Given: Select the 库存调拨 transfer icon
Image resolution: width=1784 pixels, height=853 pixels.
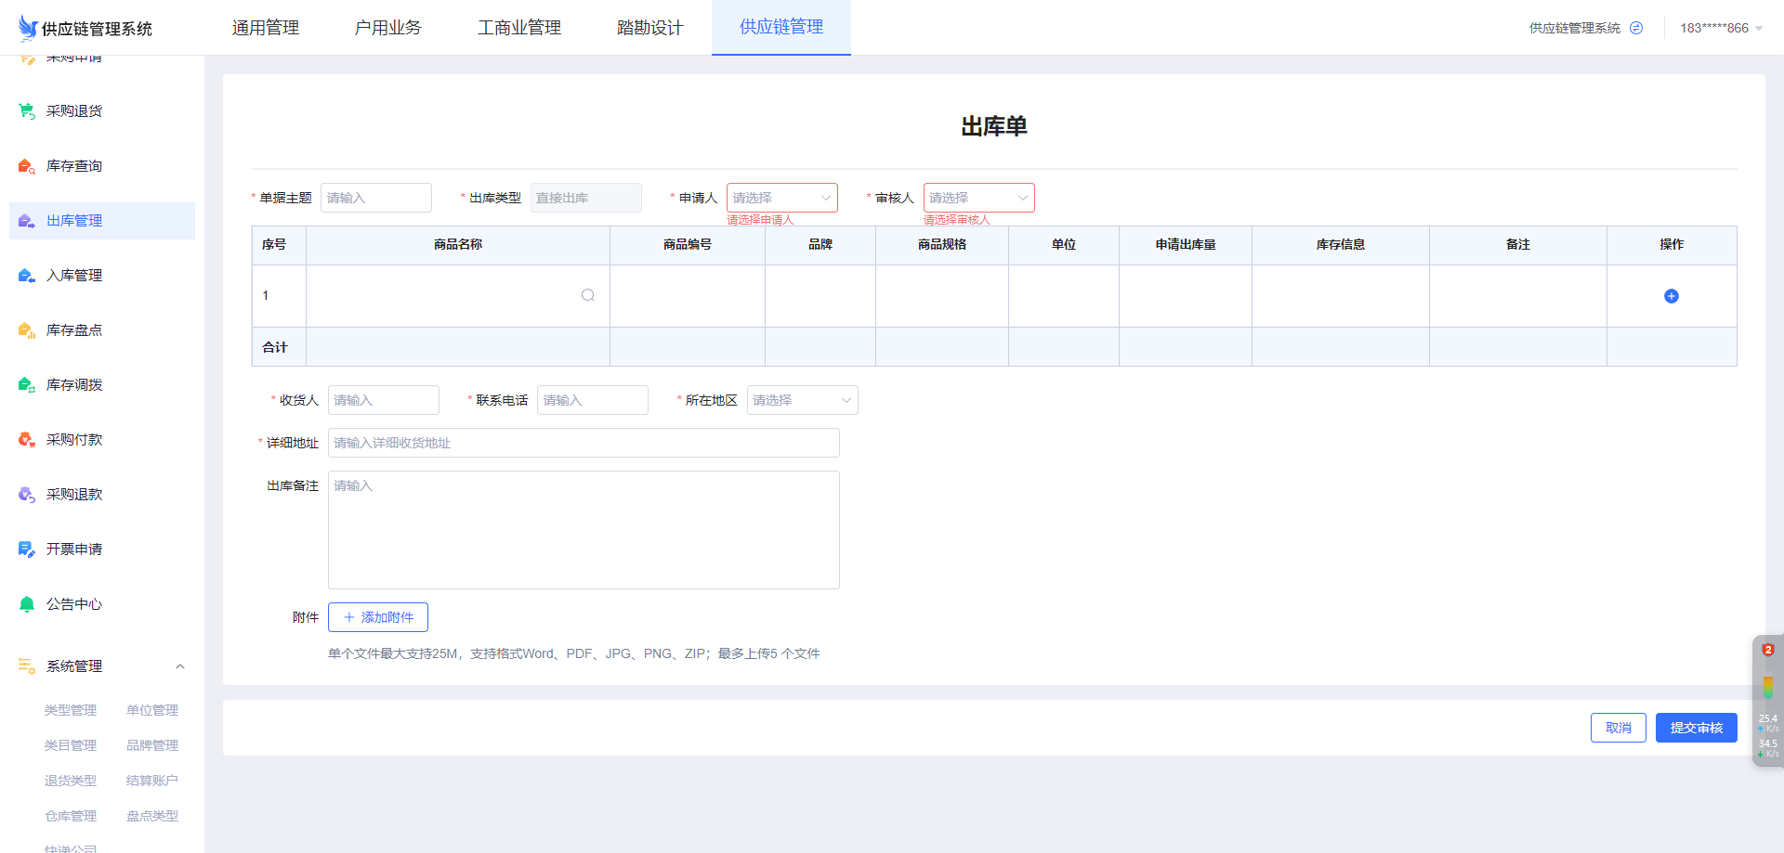Looking at the screenshot, I should coord(25,384).
